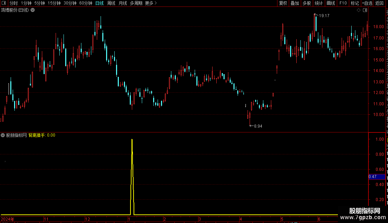Add stock via +自选 button
The image size is (388, 223).
click(x=367, y=3)
